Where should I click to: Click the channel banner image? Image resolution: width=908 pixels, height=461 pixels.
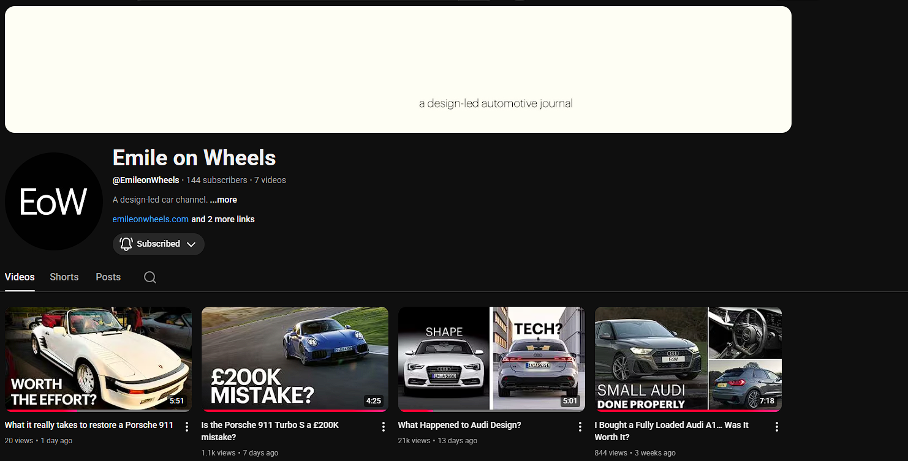(398, 69)
